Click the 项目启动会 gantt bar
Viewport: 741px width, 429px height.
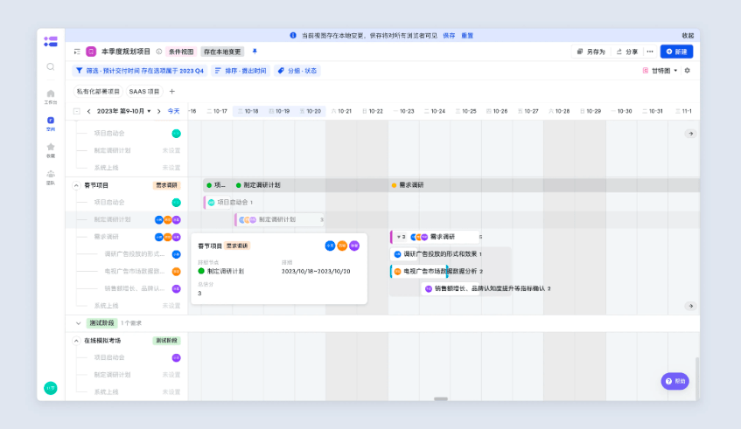[x=219, y=203]
